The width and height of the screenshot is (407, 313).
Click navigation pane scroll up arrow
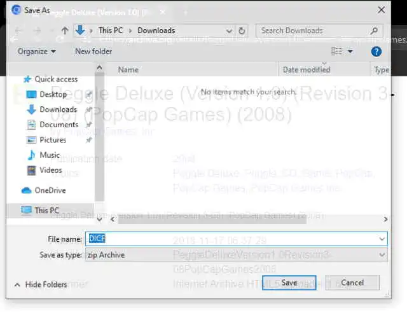[99, 68]
